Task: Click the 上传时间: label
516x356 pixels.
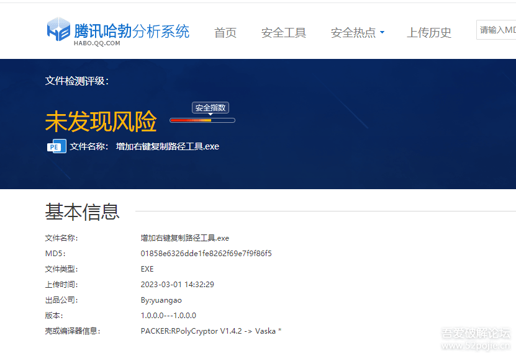Action: tap(61, 284)
